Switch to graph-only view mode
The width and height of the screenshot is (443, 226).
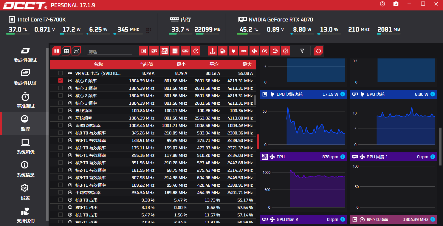click(77, 51)
